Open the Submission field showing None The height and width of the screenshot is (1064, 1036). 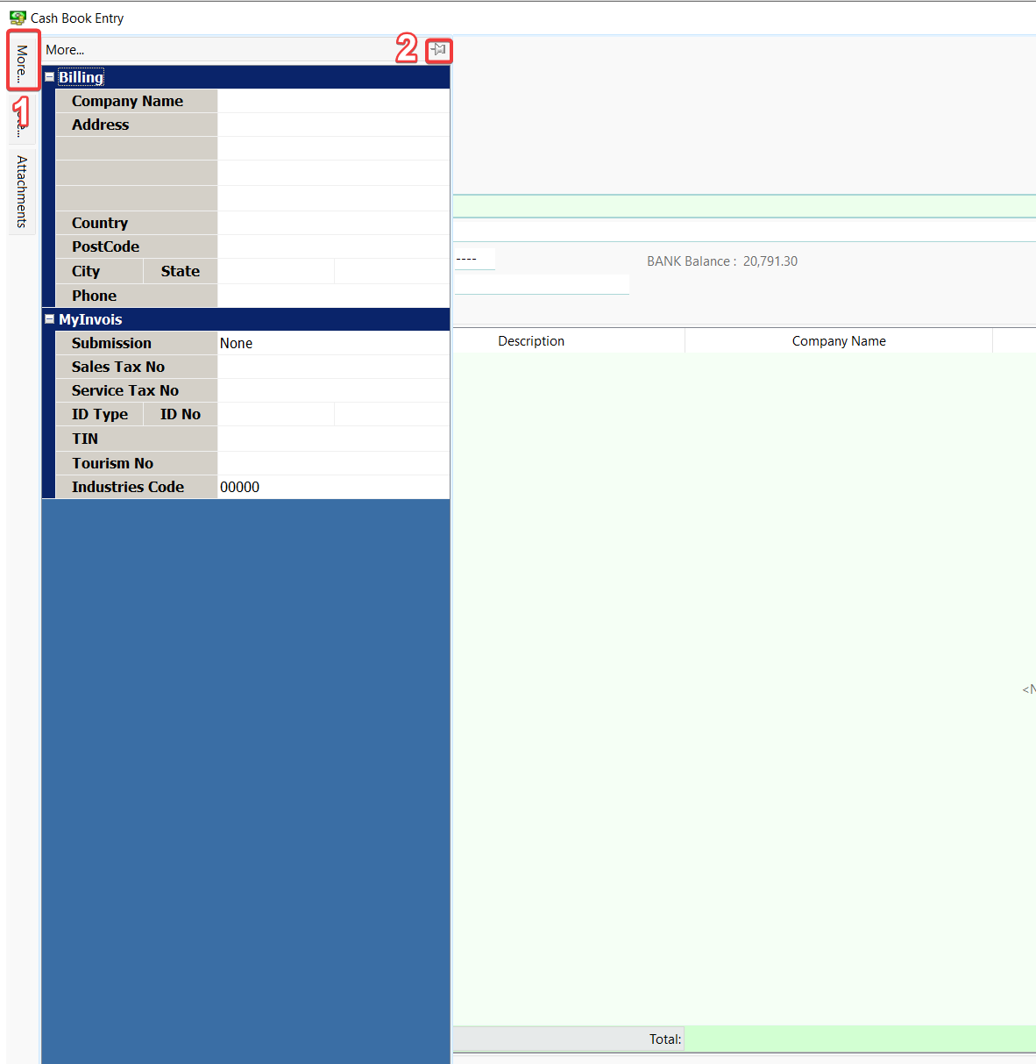333,343
